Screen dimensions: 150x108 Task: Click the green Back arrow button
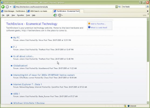click(x=3, y=7)
